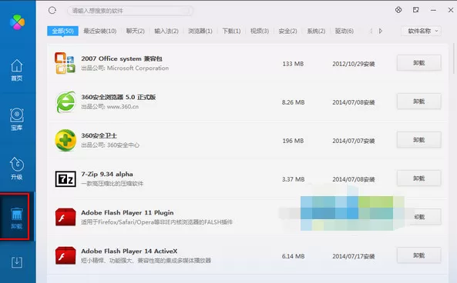The width and height of the screenshot is (457, 283).
Task: Click the 360安全卫士 app icon
Action: (x=66, y=140)
